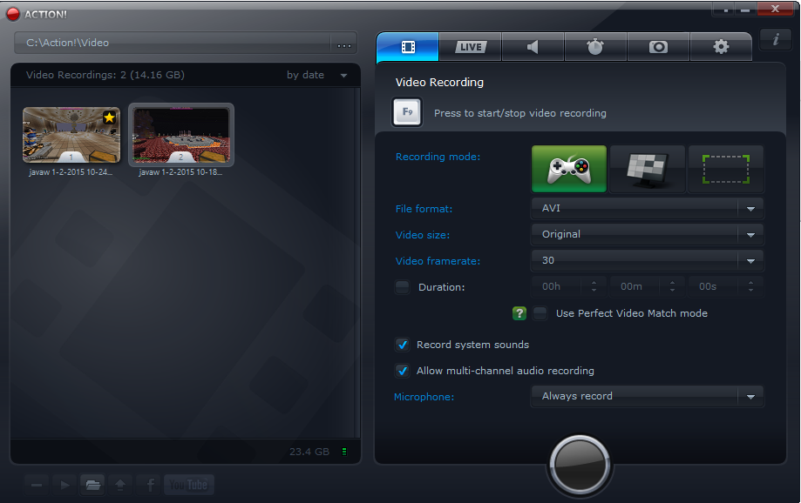Adjust the duration hours stepper arrows
Screen dimensions: 801x503
coord(594,286)
